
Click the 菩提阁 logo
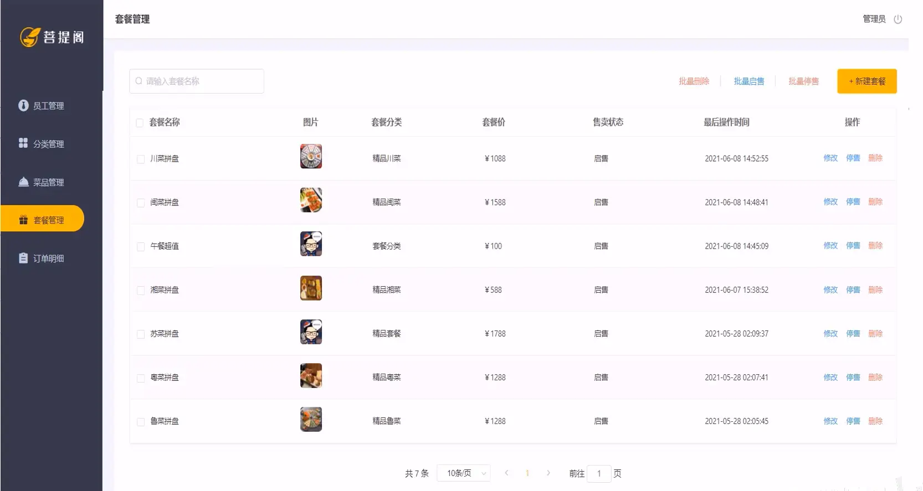pyautogui.click(x=52, y=37)
